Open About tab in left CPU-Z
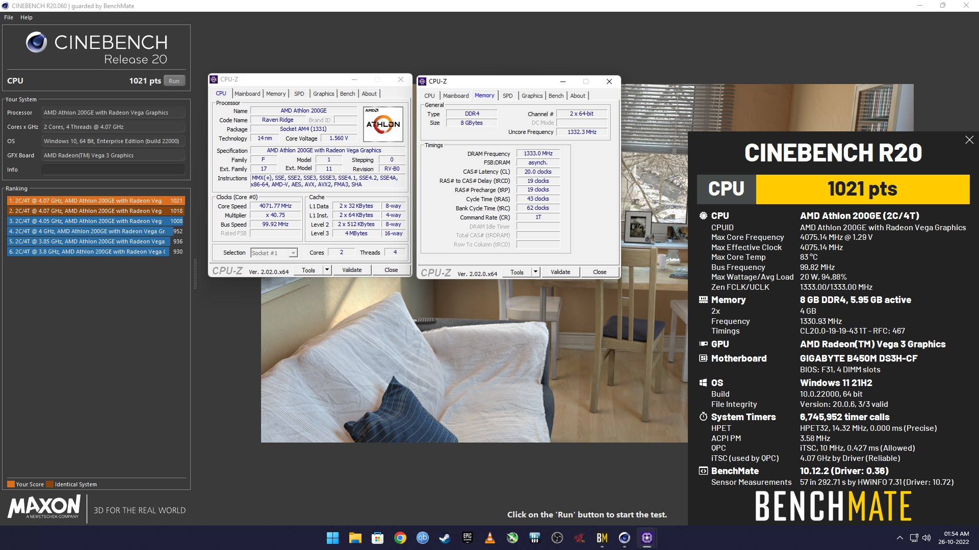Screen dimensions: 979x550 [369, 94]
